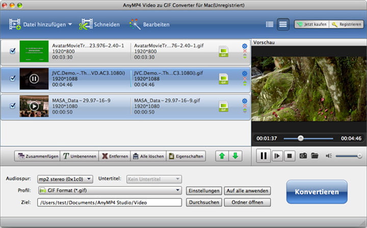Click the Einstellungen button
The width and height of the screenshot is (367, 228).
pos(204,191)
